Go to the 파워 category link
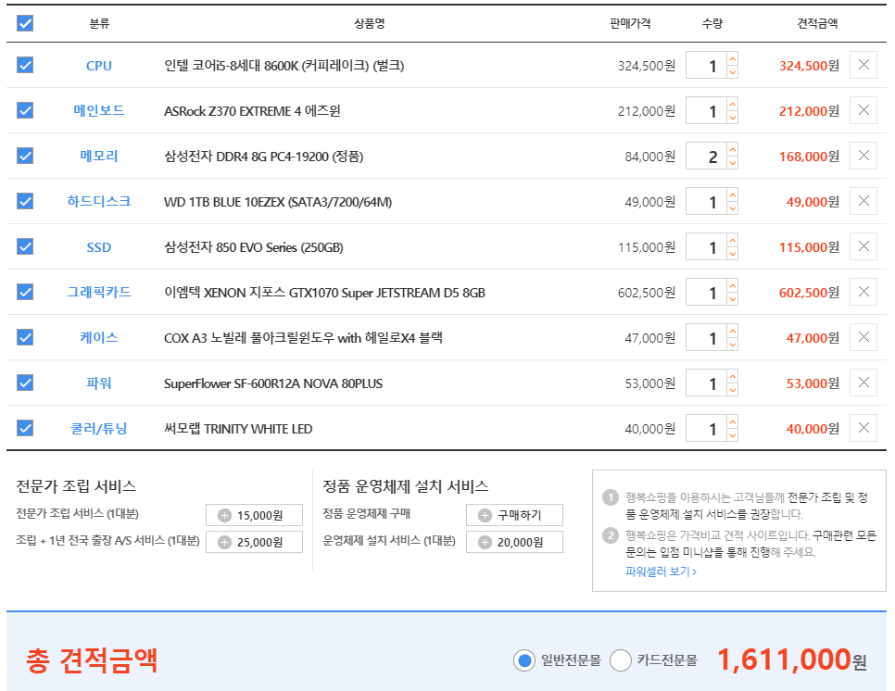895x691 pixels. [99, 383]
